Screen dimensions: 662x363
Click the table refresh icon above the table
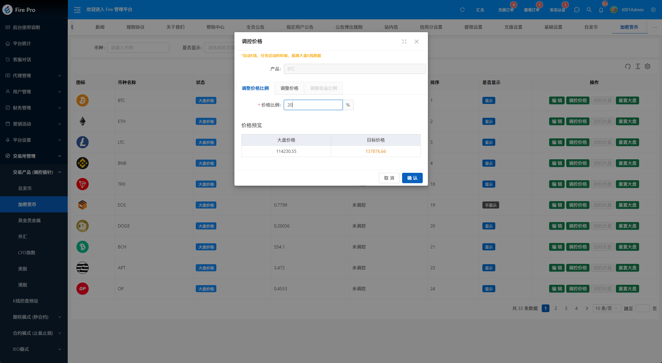(628, 66)
